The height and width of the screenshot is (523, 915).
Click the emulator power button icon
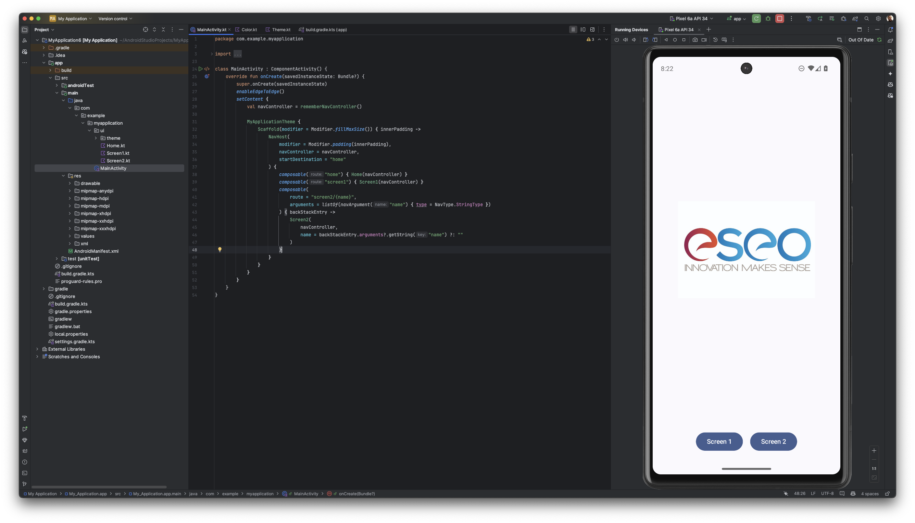click(x=617, y=40)
